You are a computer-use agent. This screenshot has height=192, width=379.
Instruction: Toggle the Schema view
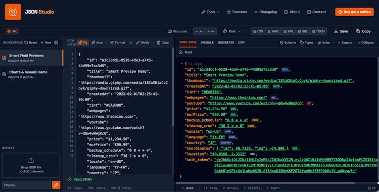coord(288,42)
